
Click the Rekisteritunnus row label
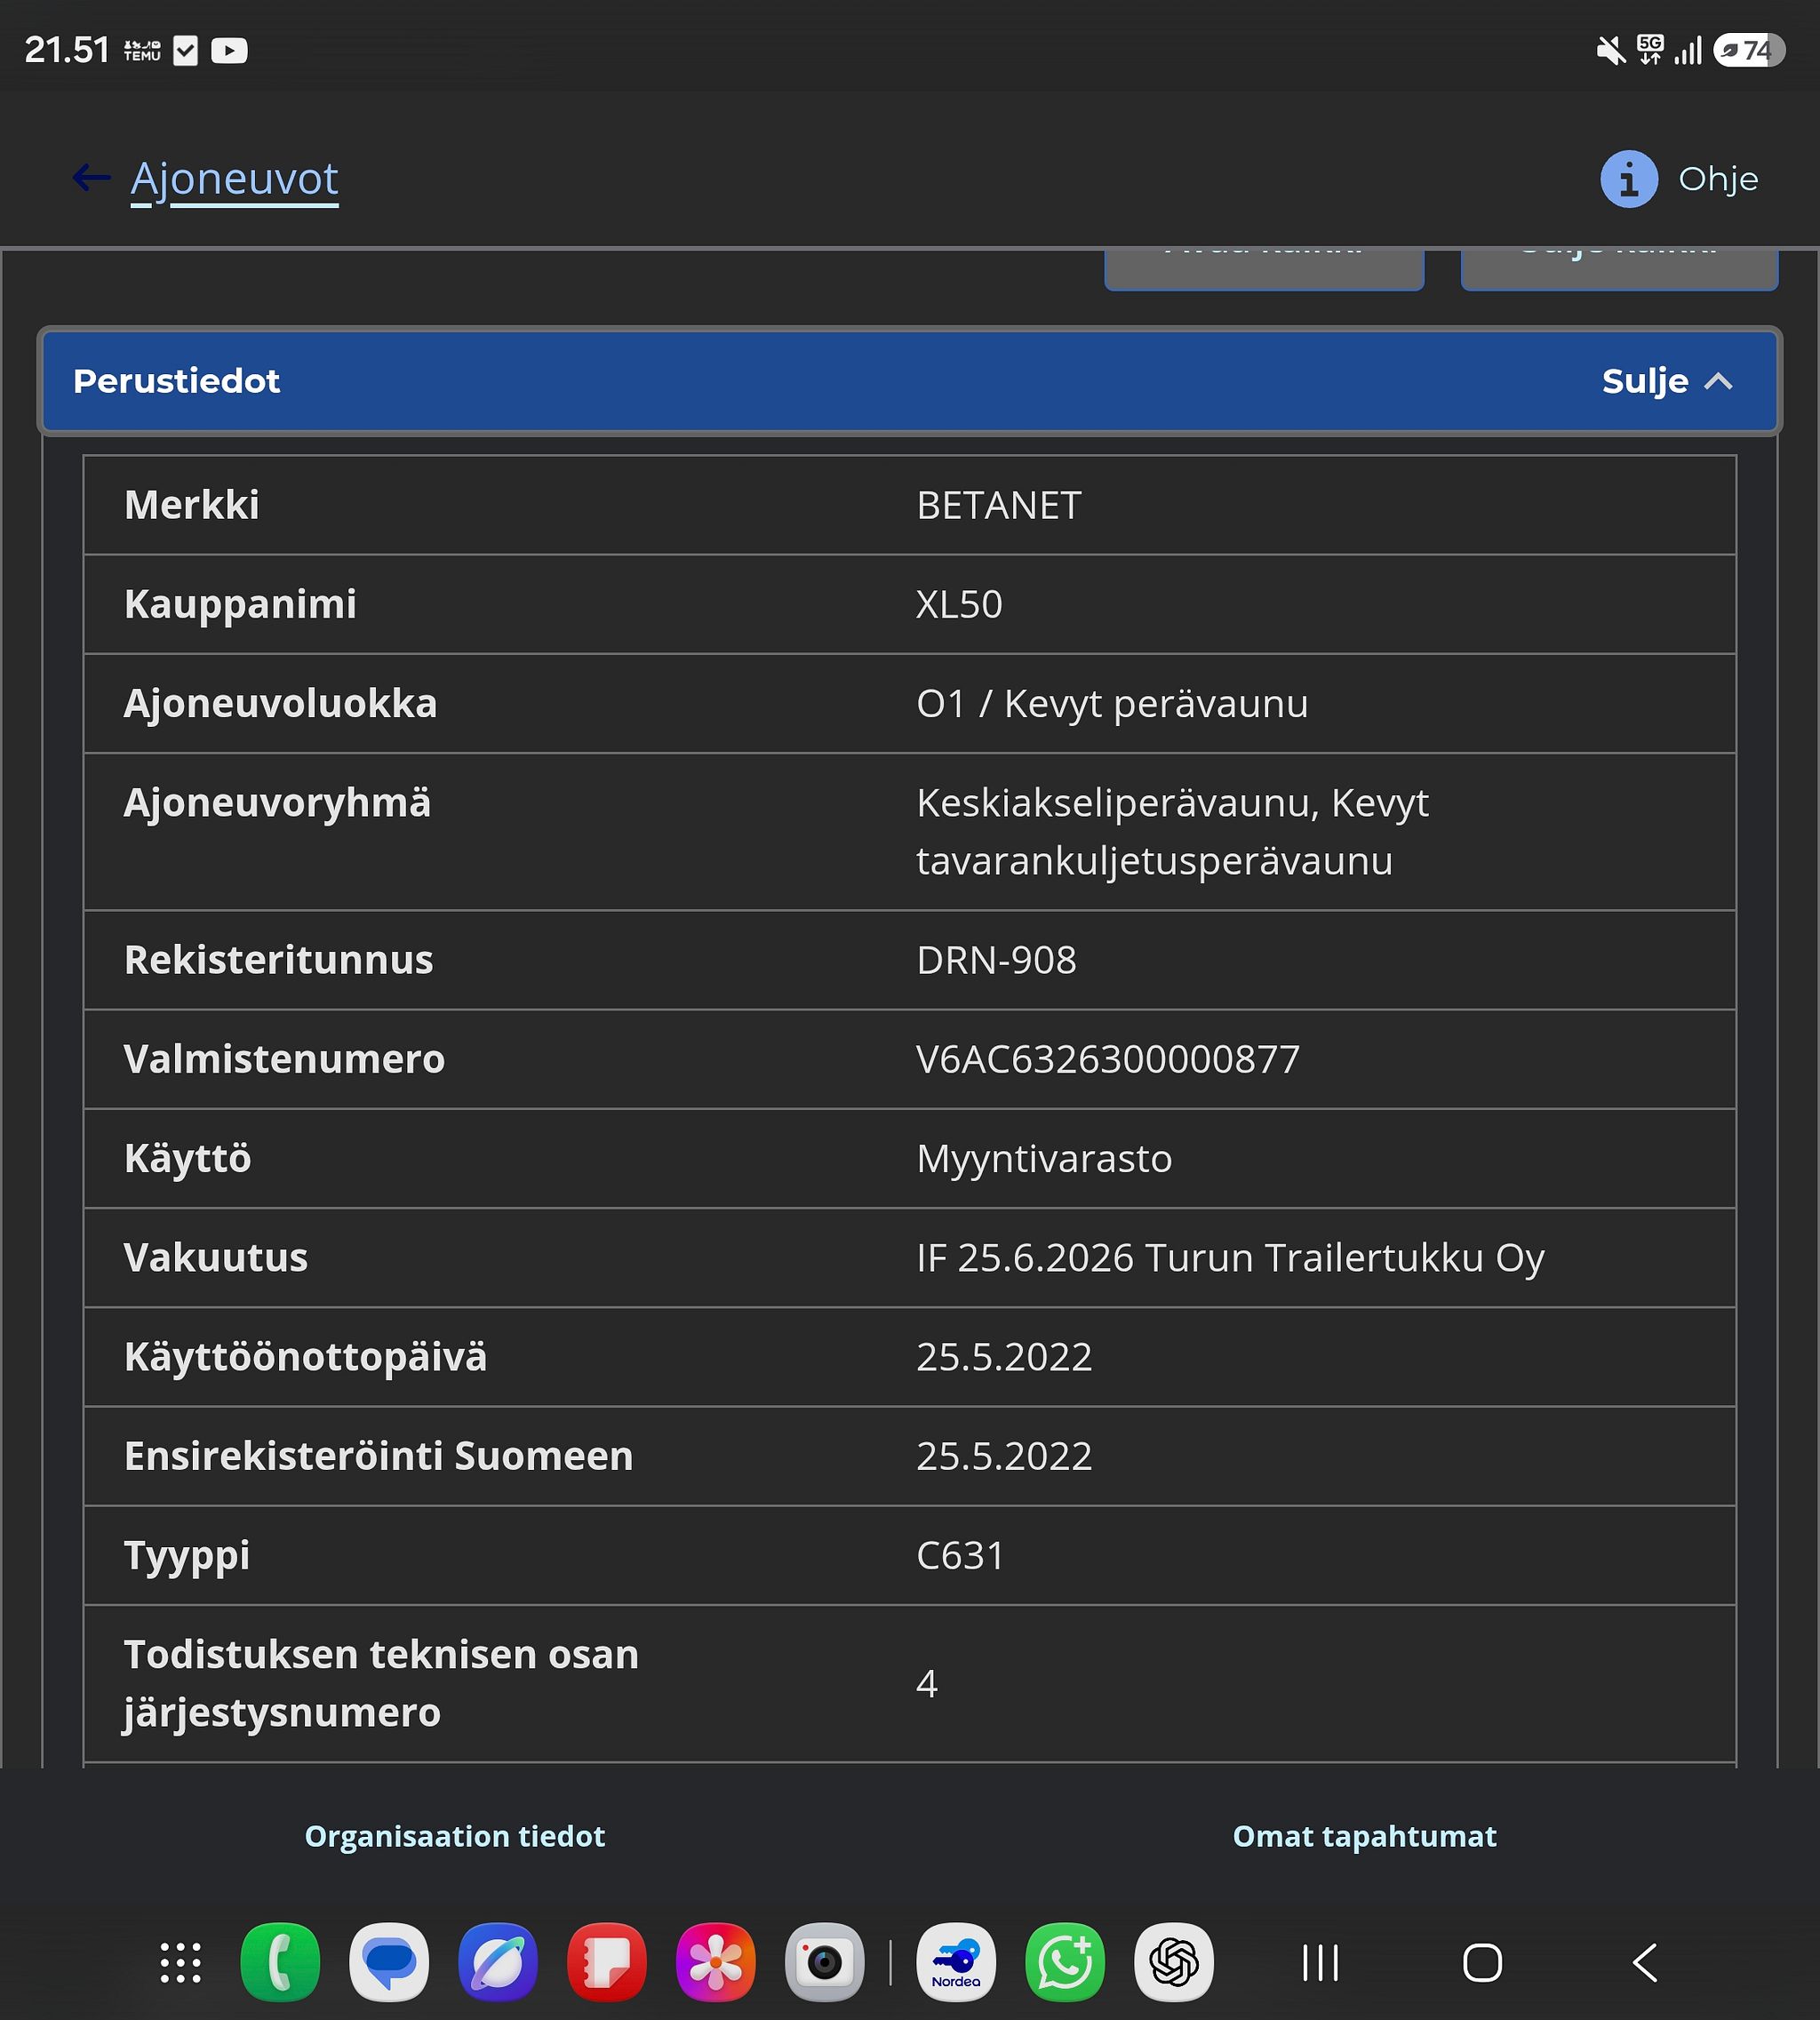278,960
